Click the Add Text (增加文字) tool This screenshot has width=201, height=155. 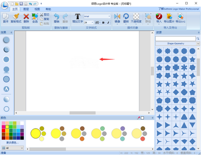pos(78,18)
